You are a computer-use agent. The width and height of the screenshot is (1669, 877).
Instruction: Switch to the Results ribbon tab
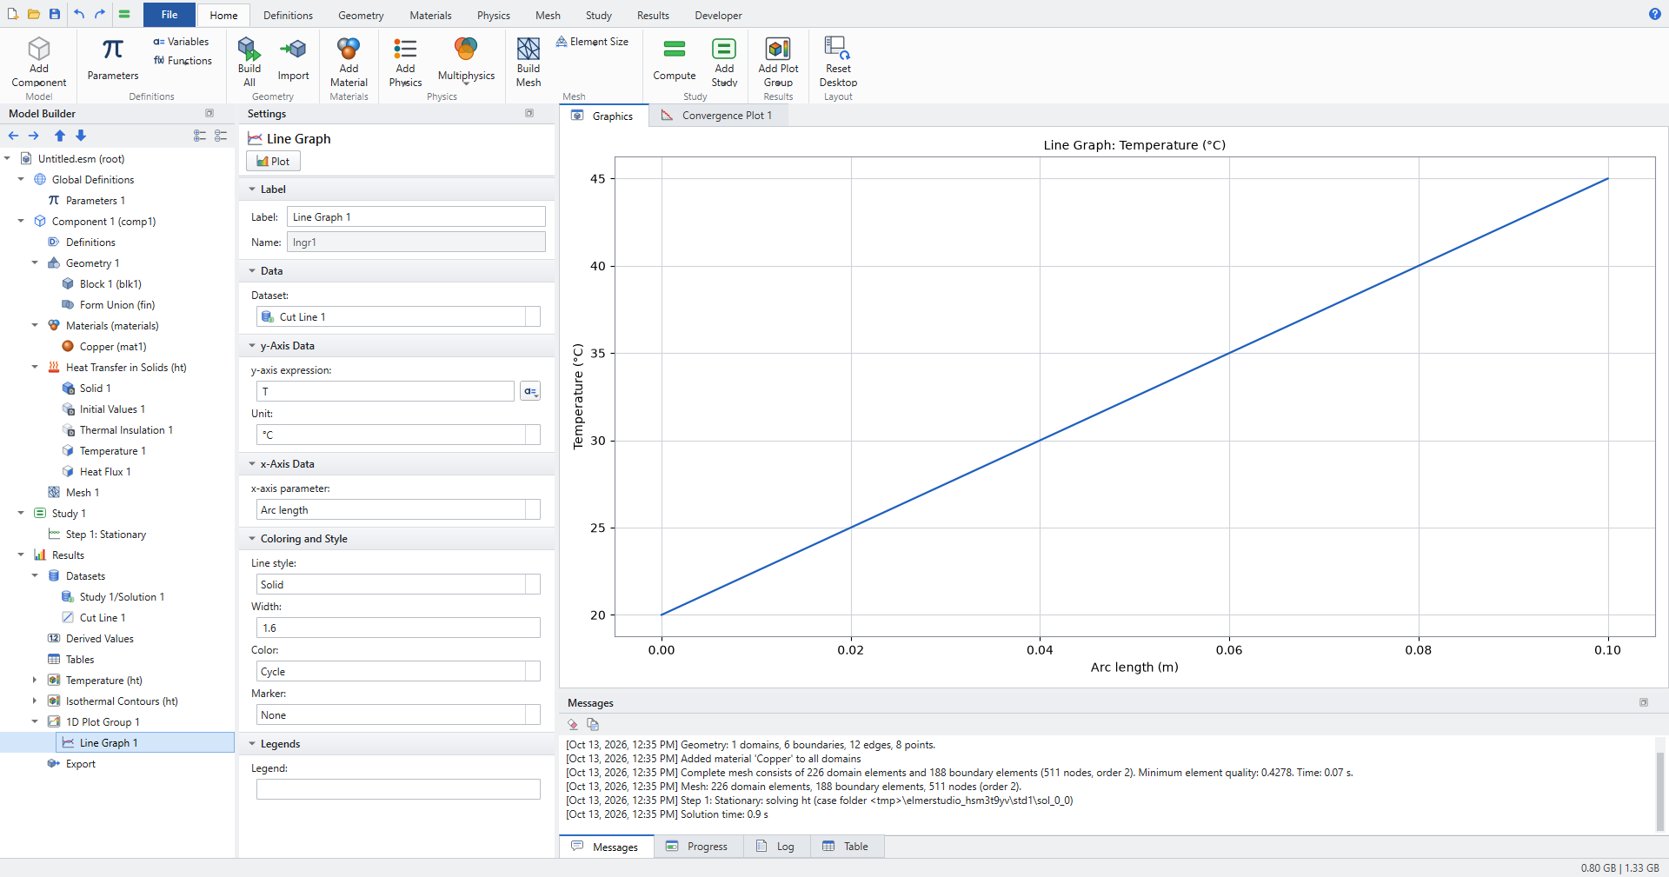653,16
